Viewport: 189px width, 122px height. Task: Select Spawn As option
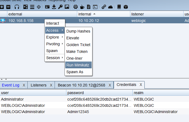pos(78,72)
